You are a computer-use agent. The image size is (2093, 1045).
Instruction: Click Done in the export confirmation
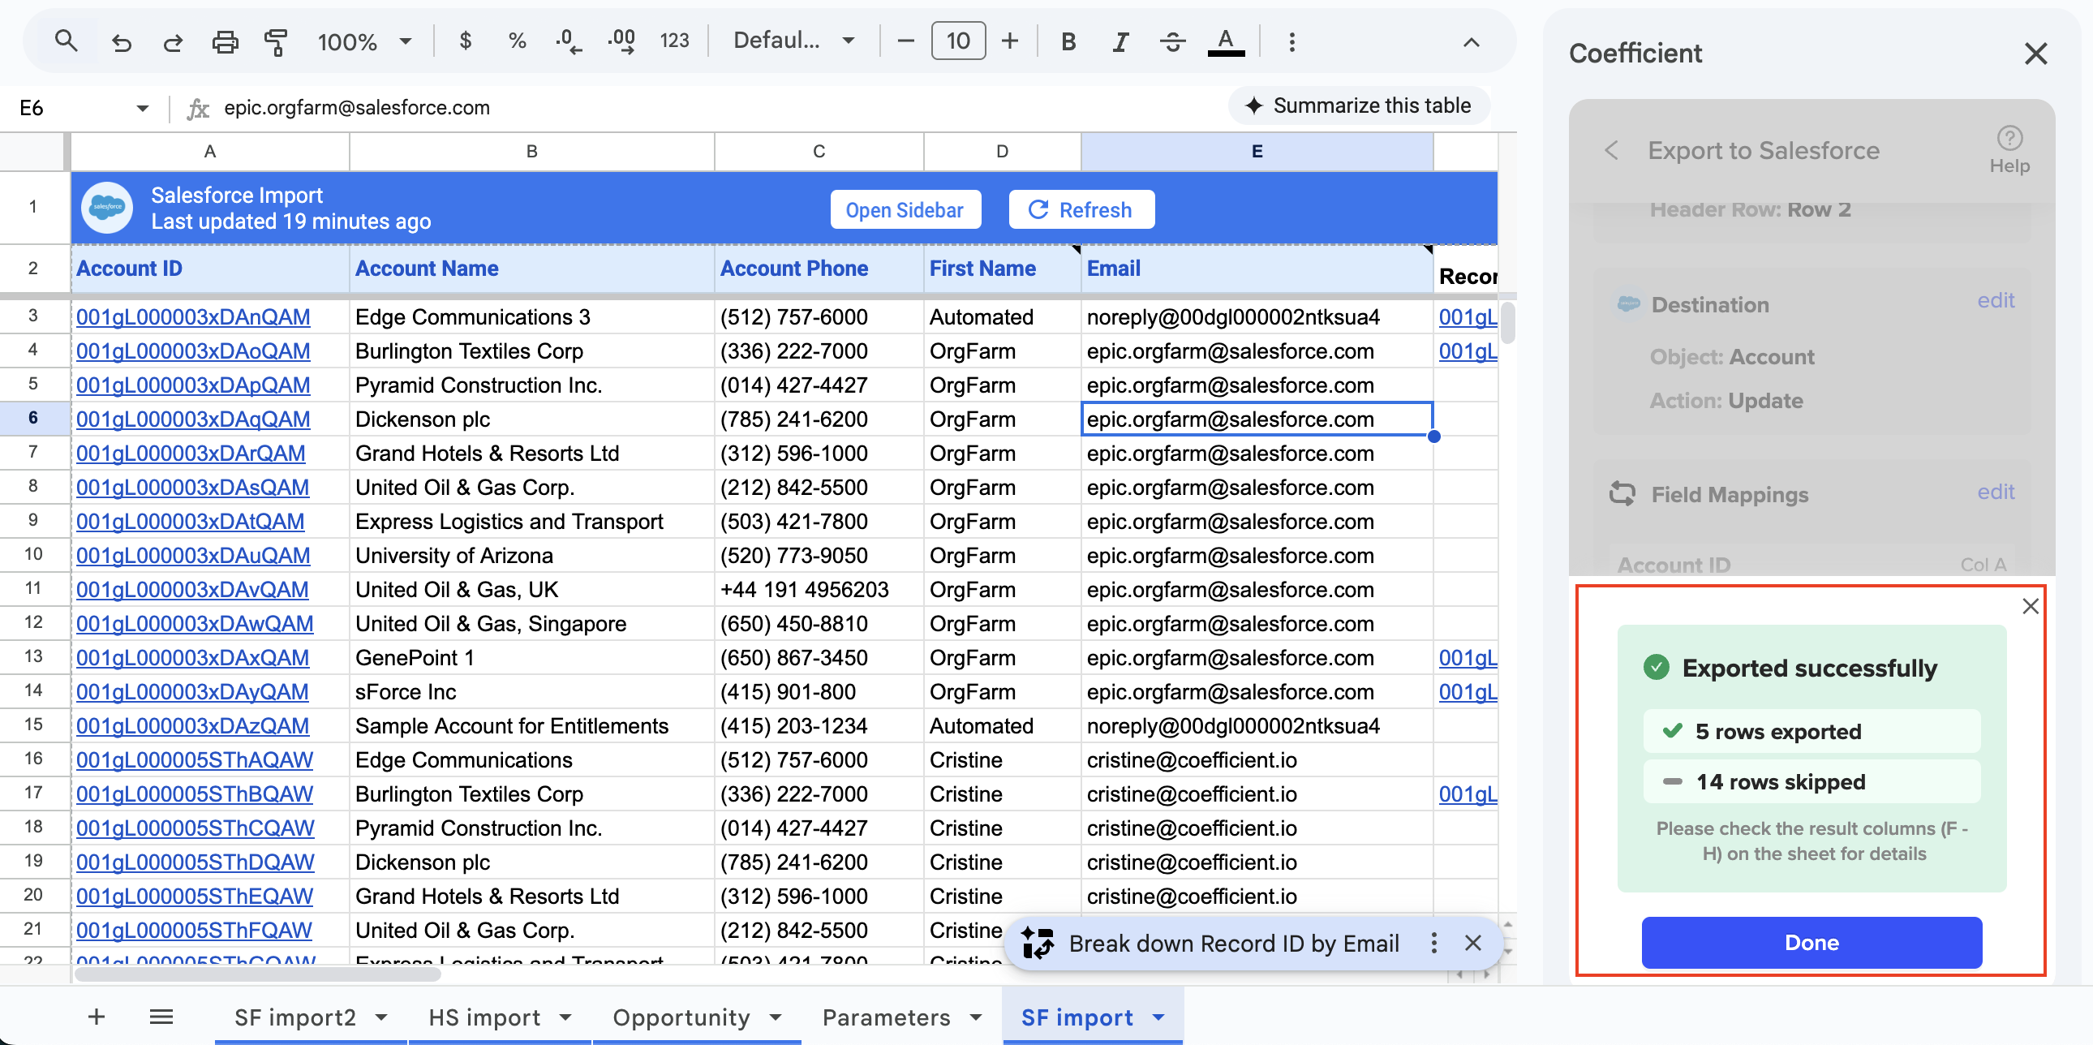tap(1811, 943)
